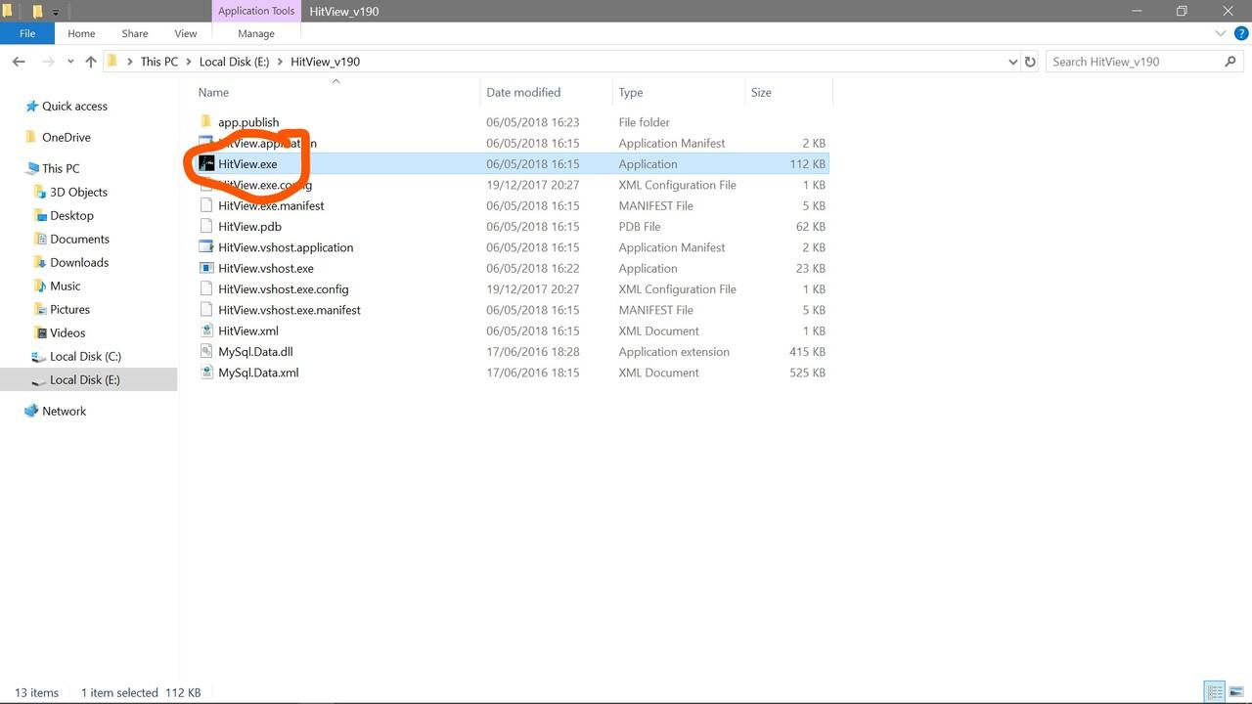Select This PC in navigation pane

(61, 169)
